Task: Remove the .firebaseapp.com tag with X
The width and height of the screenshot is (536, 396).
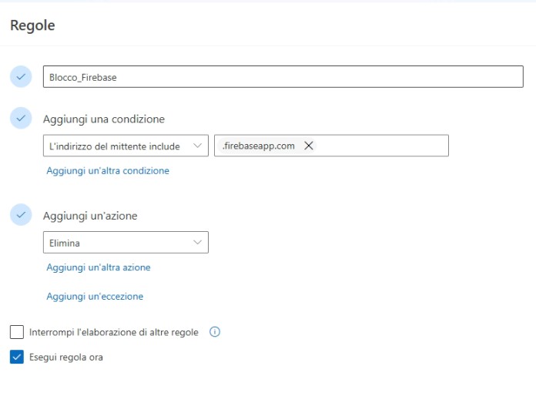Action: (309, 146)
